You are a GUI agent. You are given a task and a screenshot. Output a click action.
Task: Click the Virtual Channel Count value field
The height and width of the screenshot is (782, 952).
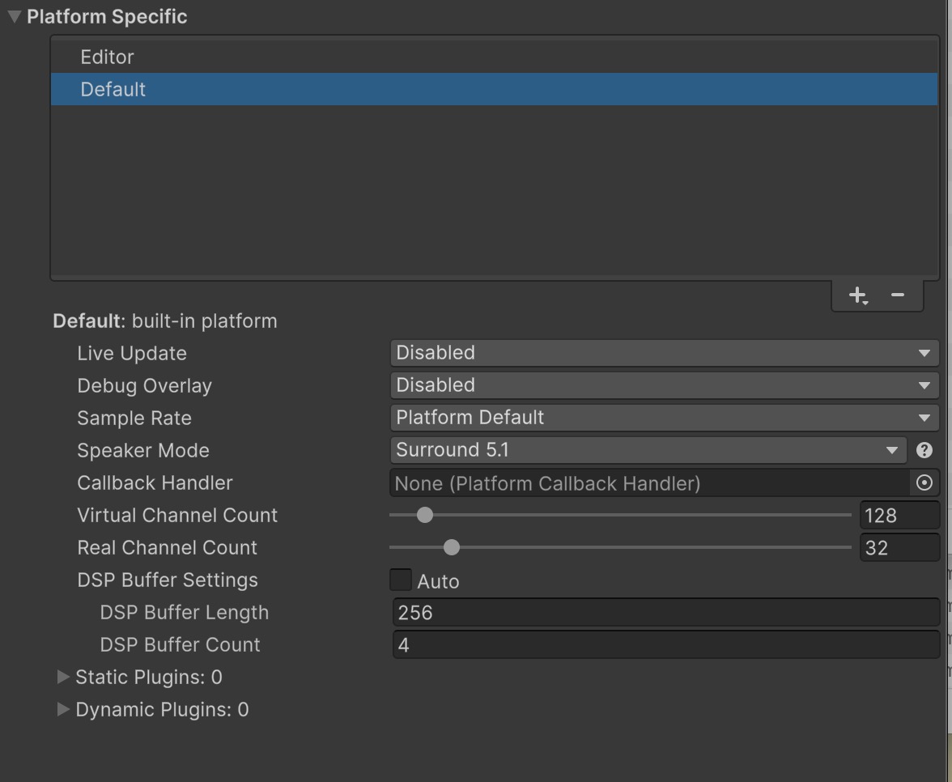[899, 516]
